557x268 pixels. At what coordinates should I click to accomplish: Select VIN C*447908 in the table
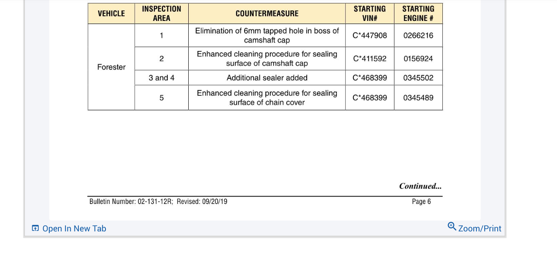tap(370, 35)
